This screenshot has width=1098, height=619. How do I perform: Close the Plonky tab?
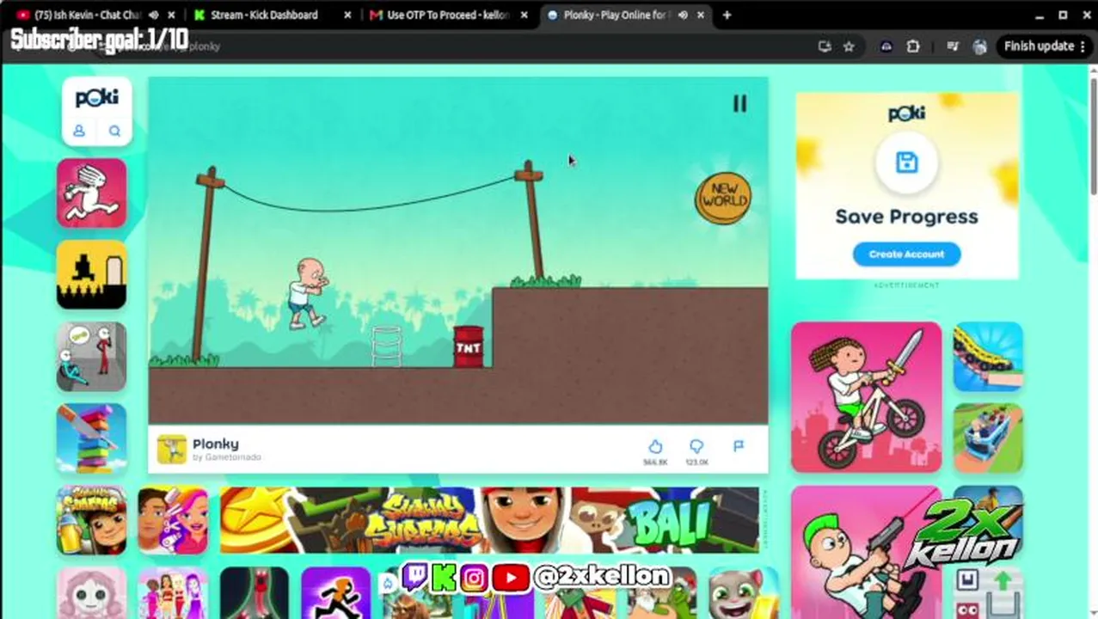pyautogui.click(x=701, y=15)
